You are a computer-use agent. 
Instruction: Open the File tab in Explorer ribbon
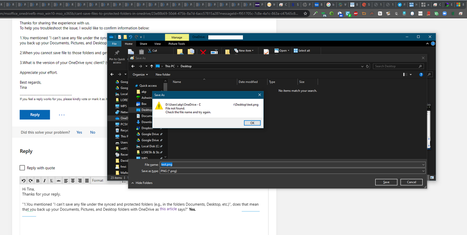(x=114, y=44)
